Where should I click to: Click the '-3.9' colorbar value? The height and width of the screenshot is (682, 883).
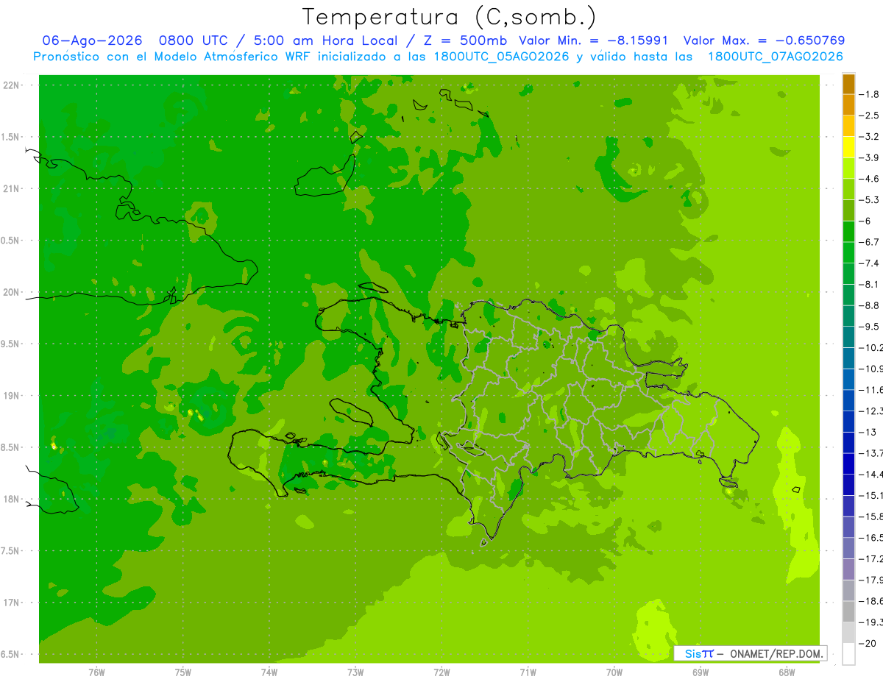click(x=870, y=157)
